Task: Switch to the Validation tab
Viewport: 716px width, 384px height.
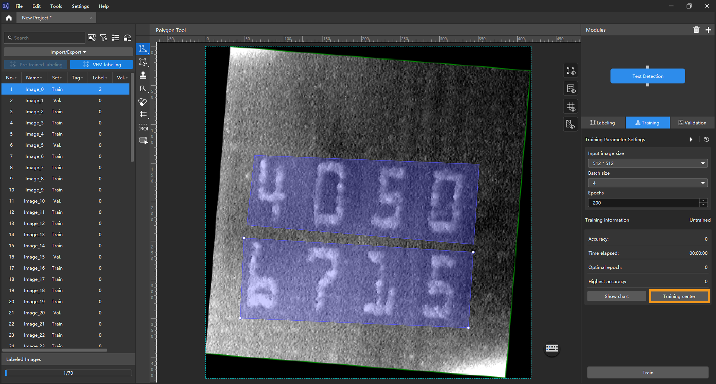Action: coord(692,123)
